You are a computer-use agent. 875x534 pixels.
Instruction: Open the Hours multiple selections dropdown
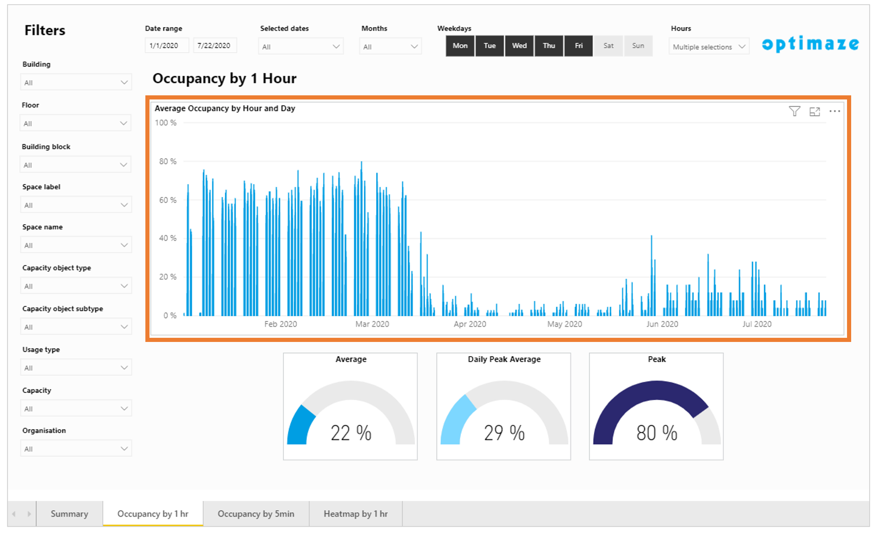click(709, 47)
